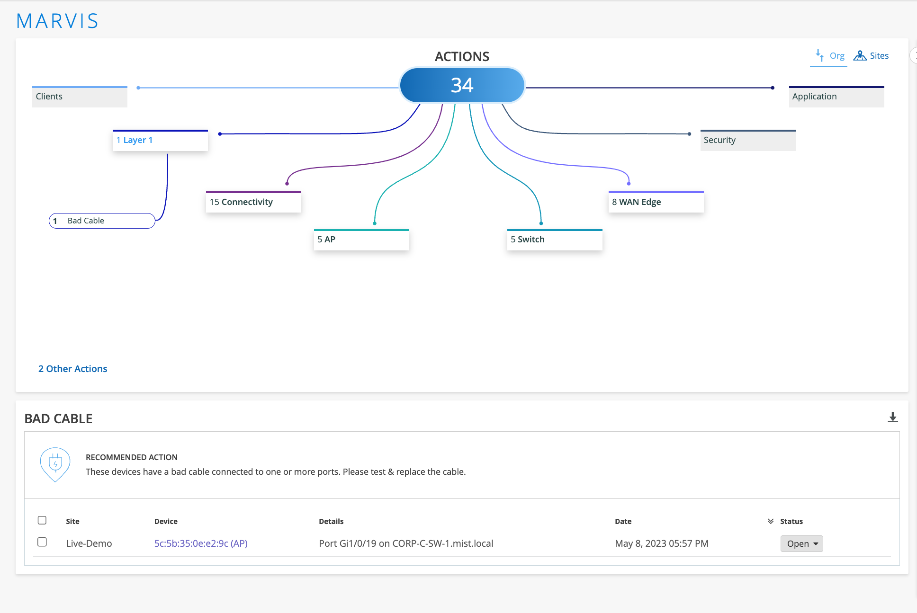Click the Sites map icon
917x613 pixels.
860,56
